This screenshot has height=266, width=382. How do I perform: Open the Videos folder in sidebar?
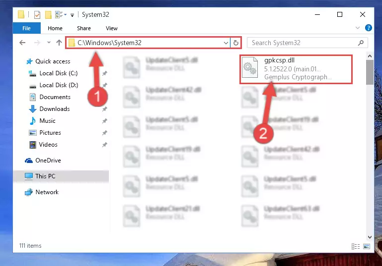coord(48,145)
